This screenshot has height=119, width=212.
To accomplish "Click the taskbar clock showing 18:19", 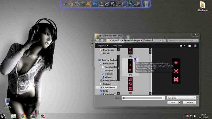I will [x=203, y=116].
